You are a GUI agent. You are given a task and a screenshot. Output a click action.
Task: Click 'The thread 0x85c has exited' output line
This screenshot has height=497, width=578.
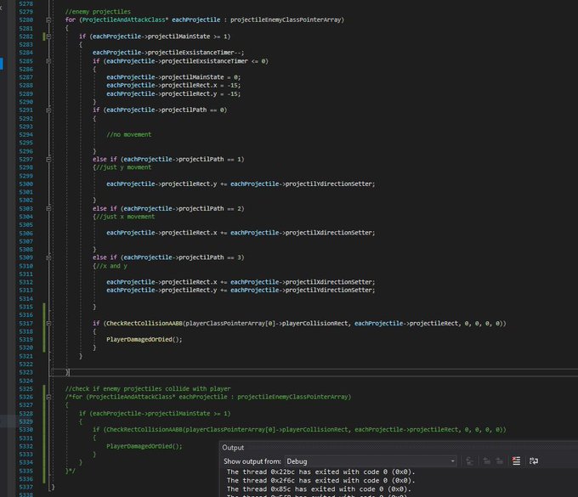pos(319,489)
